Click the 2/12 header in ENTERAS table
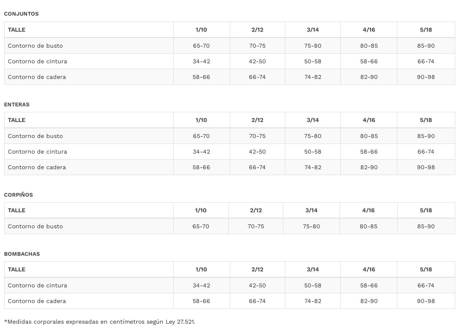The height and width of the screenshot is (330, 459). [257, 120]
